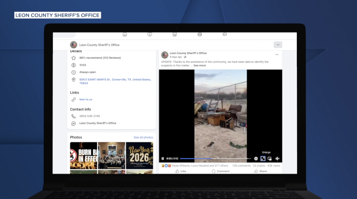Click the Comment button under the post
This screenshot has width=357, height=199.
[x=221, y=171]
